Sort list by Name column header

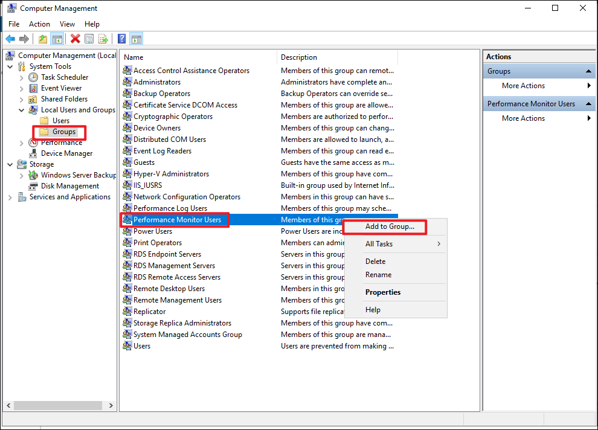pyautogui.click(x=198, y=57)
